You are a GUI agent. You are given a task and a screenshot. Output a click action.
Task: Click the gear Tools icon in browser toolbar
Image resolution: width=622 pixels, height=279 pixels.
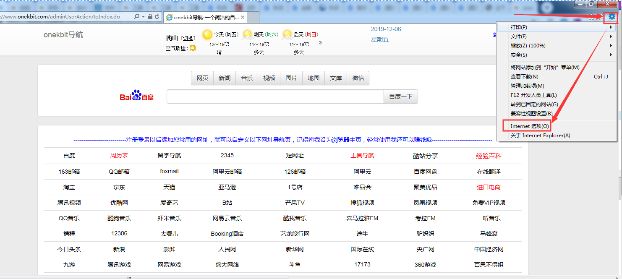[x=612, y=17]
